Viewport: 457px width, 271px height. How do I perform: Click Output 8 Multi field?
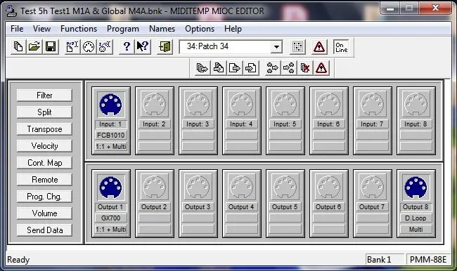[x=416, y=230]
